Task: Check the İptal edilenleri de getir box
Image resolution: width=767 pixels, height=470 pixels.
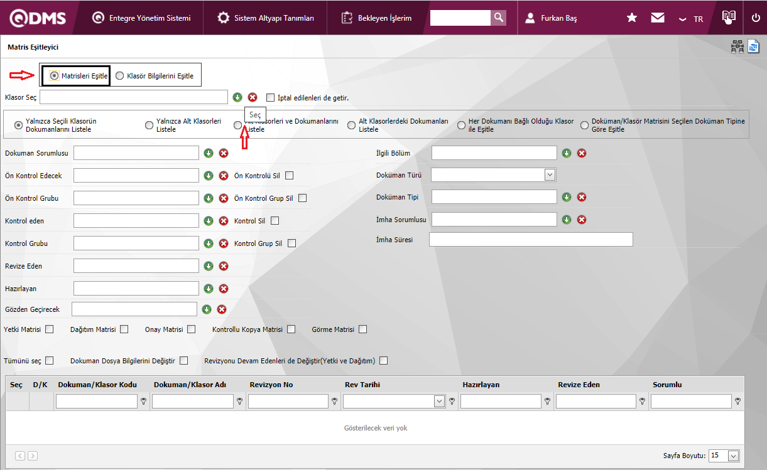Action: click(271, 98)
